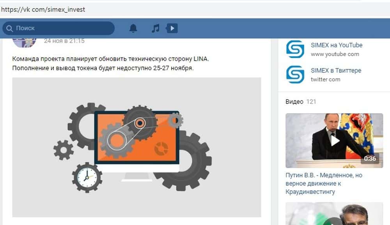This screenshot has width=390, height=225.
Task: Click the SIMEX Twitter logo icon
Action: pyautogui.click(x=295, y=74)
